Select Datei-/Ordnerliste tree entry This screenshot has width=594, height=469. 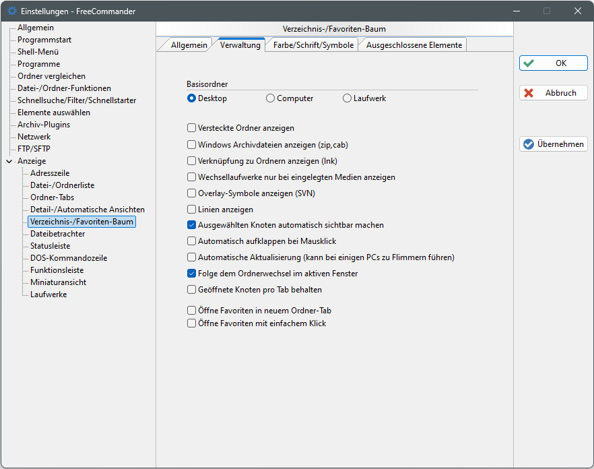(x=63, y=185)
